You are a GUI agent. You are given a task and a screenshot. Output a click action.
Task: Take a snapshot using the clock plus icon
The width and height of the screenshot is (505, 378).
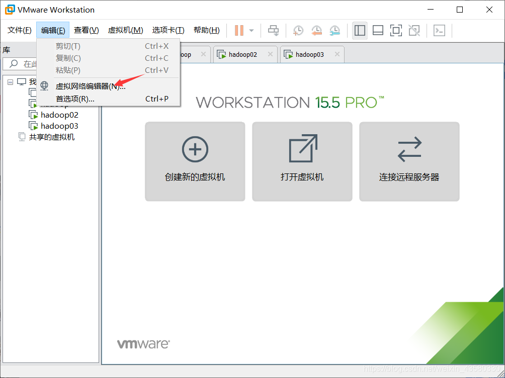point(298,31)
